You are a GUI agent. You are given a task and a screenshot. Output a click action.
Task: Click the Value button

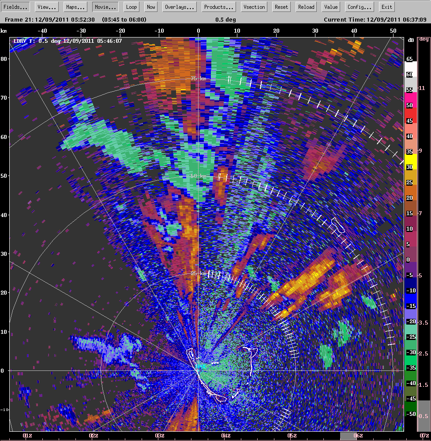pos(331,7)
